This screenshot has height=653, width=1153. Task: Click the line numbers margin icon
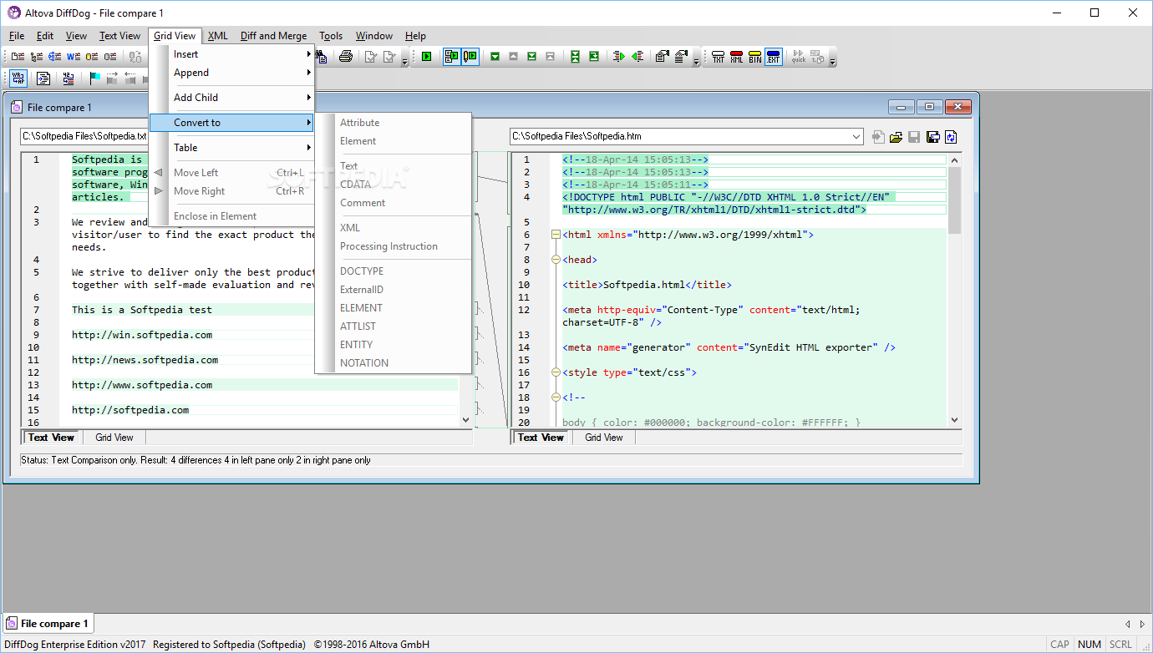coord(68,78)
